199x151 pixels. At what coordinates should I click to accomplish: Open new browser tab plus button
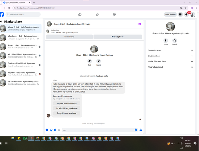(34, 2)
